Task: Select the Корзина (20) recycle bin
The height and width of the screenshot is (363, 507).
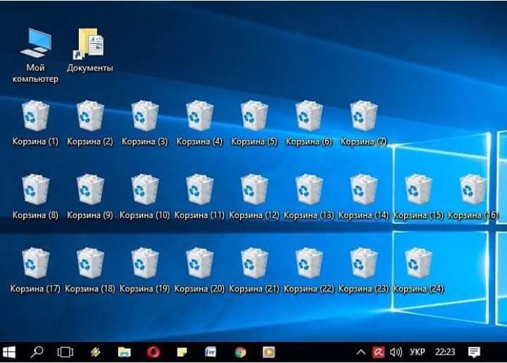Action: [x=199, y=270]
